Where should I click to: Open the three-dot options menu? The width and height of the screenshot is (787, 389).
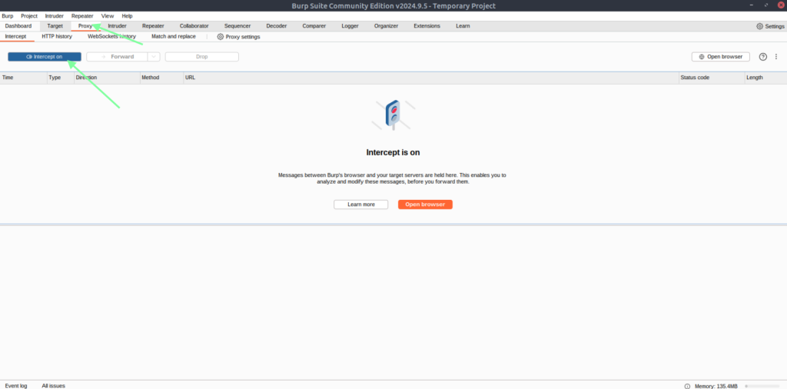tap(776, 57)
